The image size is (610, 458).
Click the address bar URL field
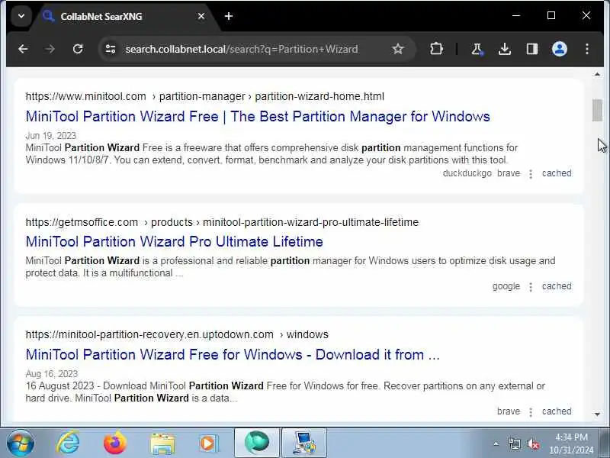click(241, 49)
